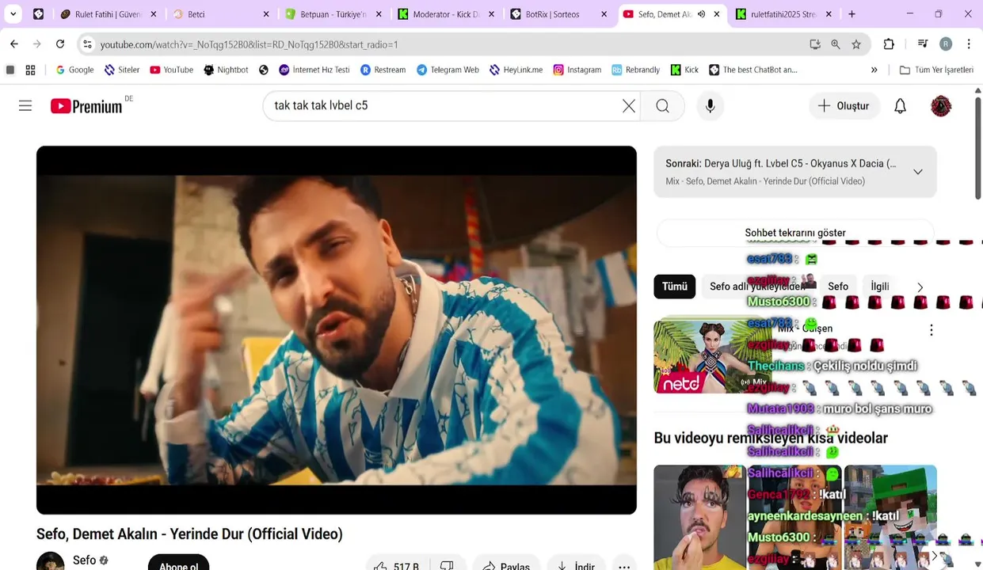Switch to the Betpuan tab
The width and height of the screenshot is (983, 570).
pos(332,14)
